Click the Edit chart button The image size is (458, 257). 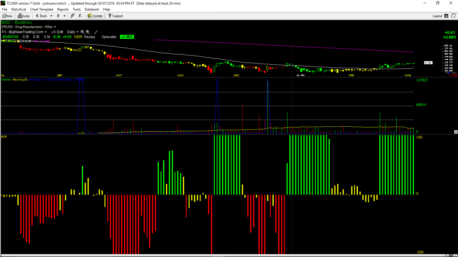click(x=58, y=32)
